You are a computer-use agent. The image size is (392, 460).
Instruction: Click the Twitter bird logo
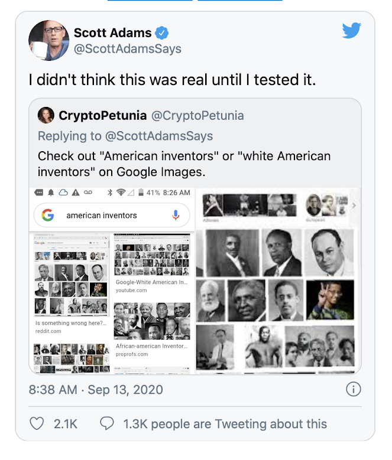point(351,31)
